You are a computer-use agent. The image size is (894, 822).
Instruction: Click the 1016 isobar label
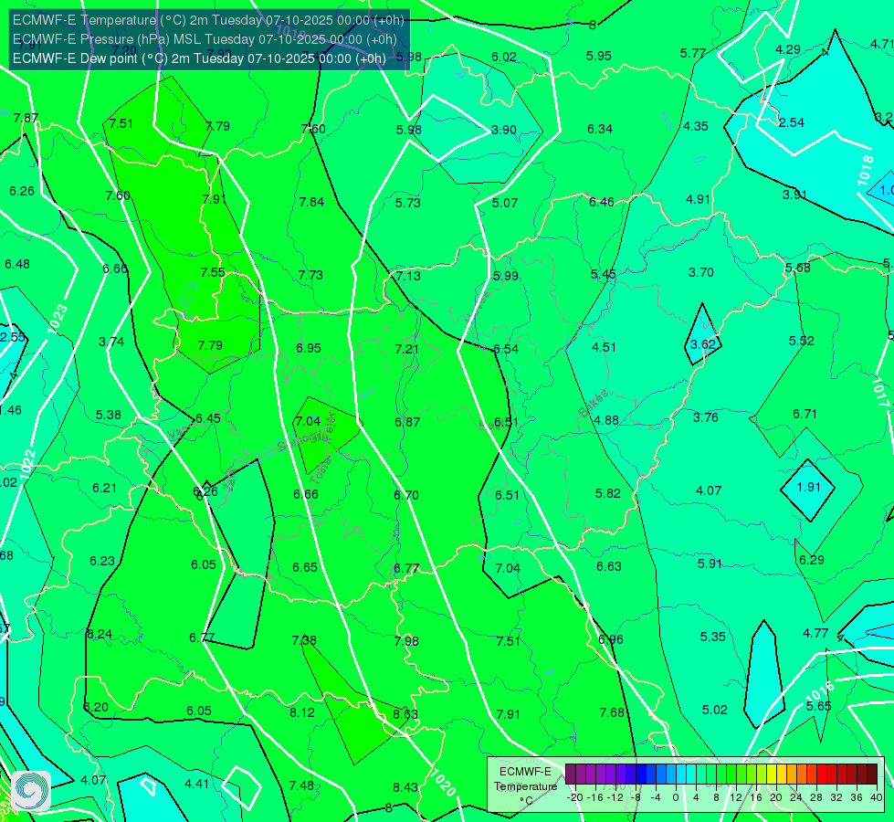point(820,691)
